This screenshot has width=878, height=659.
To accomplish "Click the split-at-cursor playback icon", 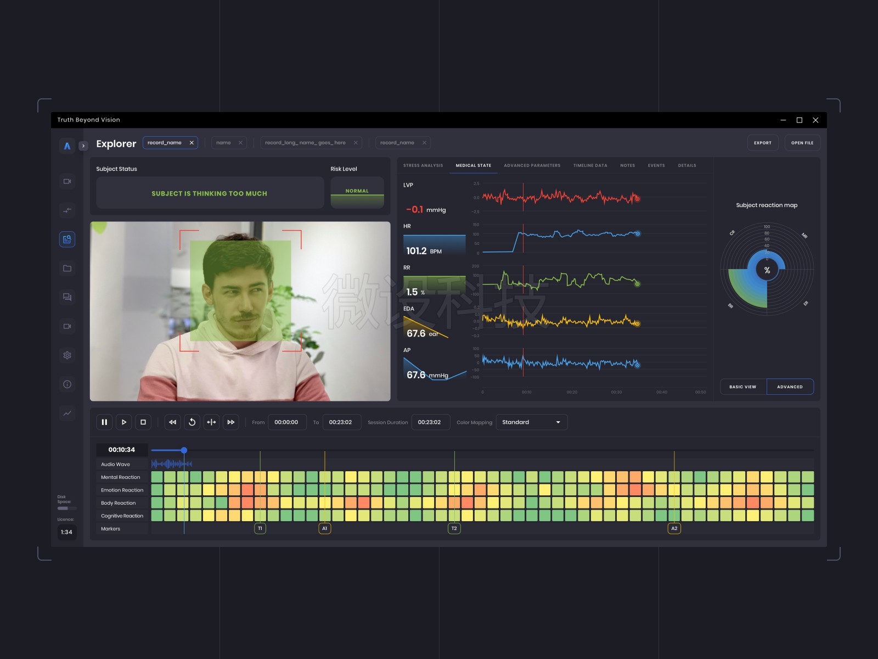I will [x=211, y=422].
